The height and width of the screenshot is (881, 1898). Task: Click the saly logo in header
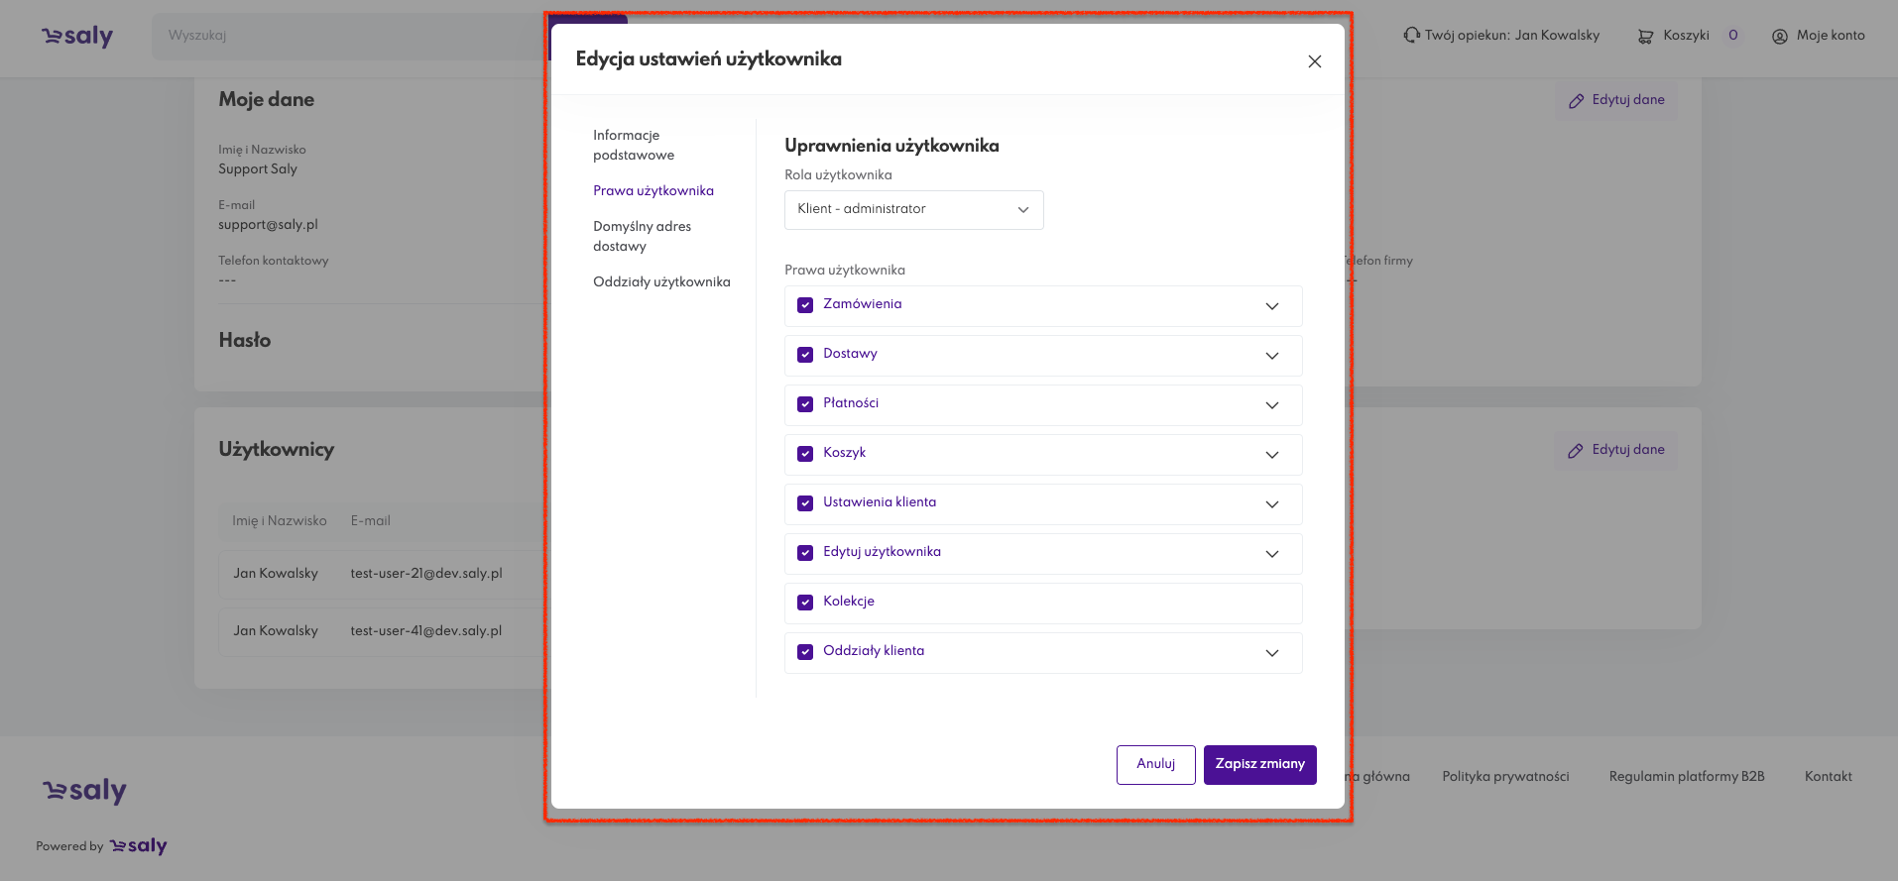click(77, 37)
